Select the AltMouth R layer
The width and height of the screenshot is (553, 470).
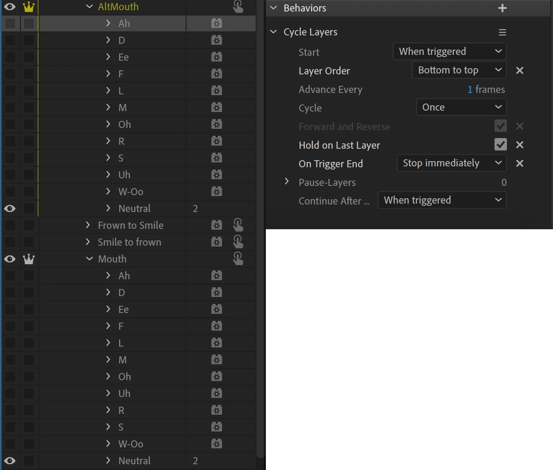click(121, 141)
